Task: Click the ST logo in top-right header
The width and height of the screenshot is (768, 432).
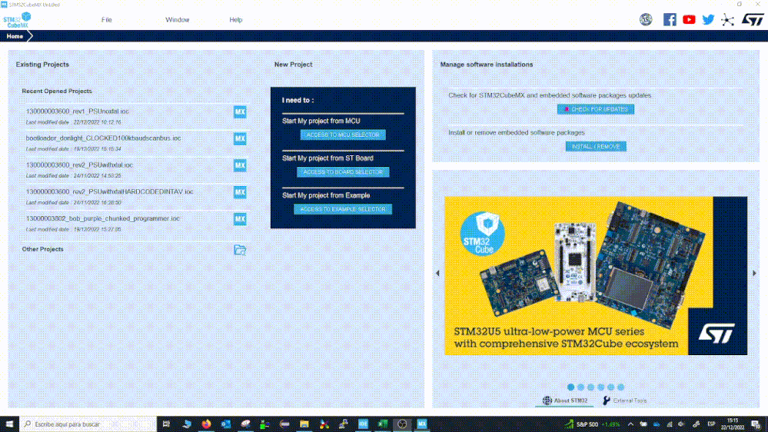Action: (x=753, y=19)
